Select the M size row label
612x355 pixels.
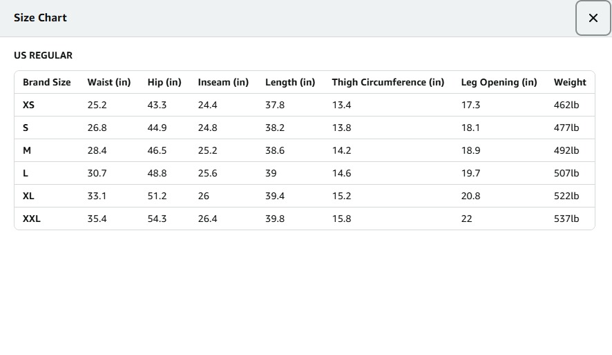tap(27, 150)
